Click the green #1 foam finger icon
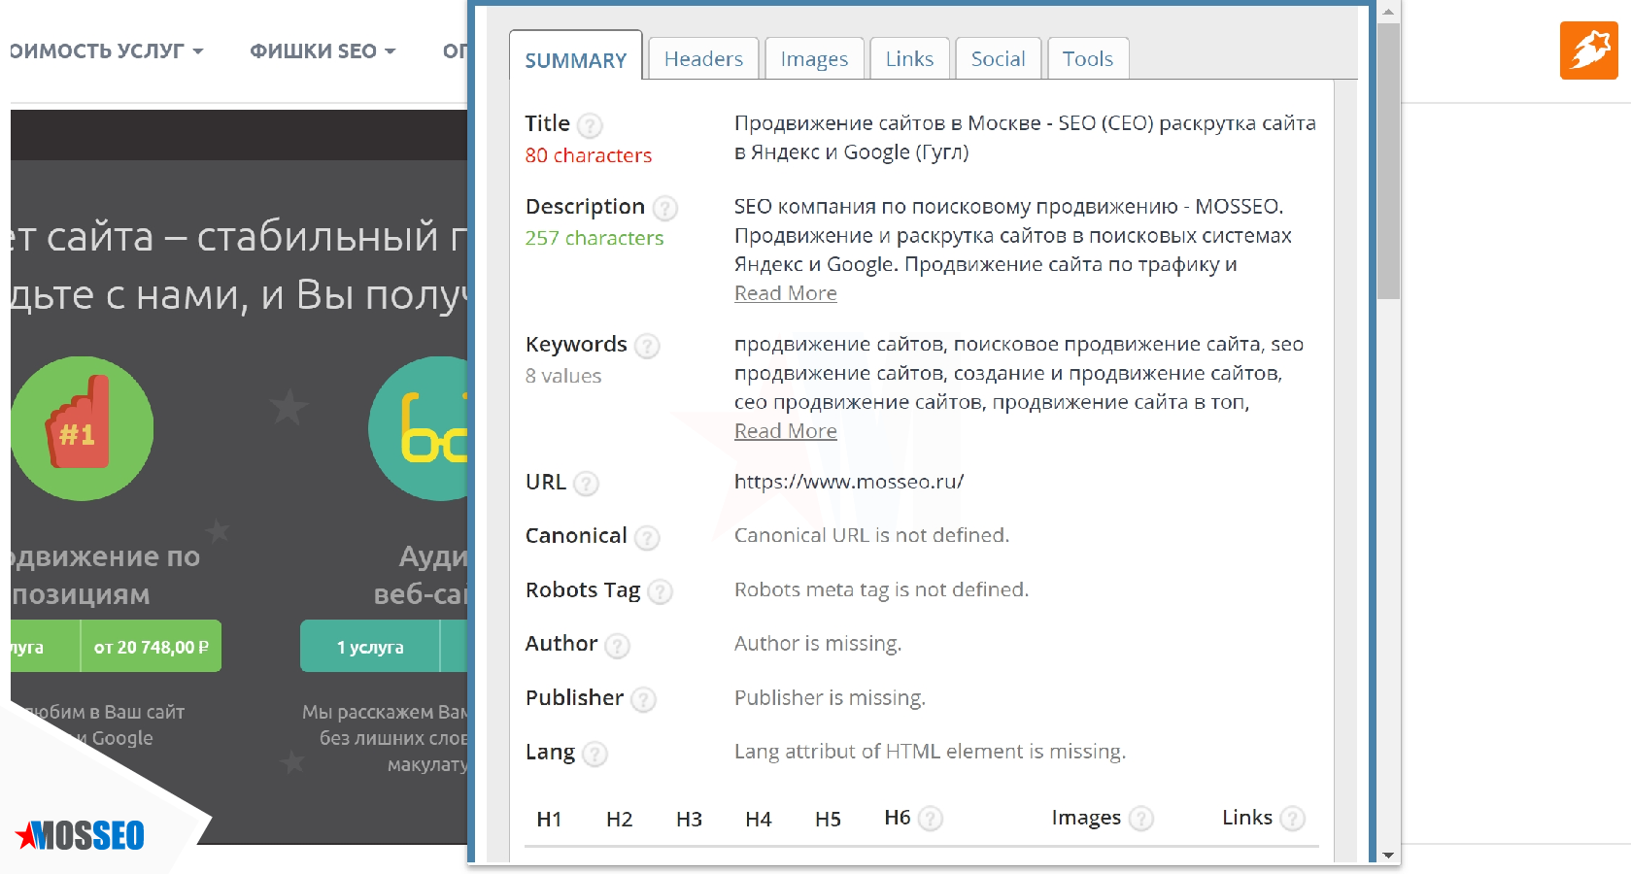 tap(82, 428)
